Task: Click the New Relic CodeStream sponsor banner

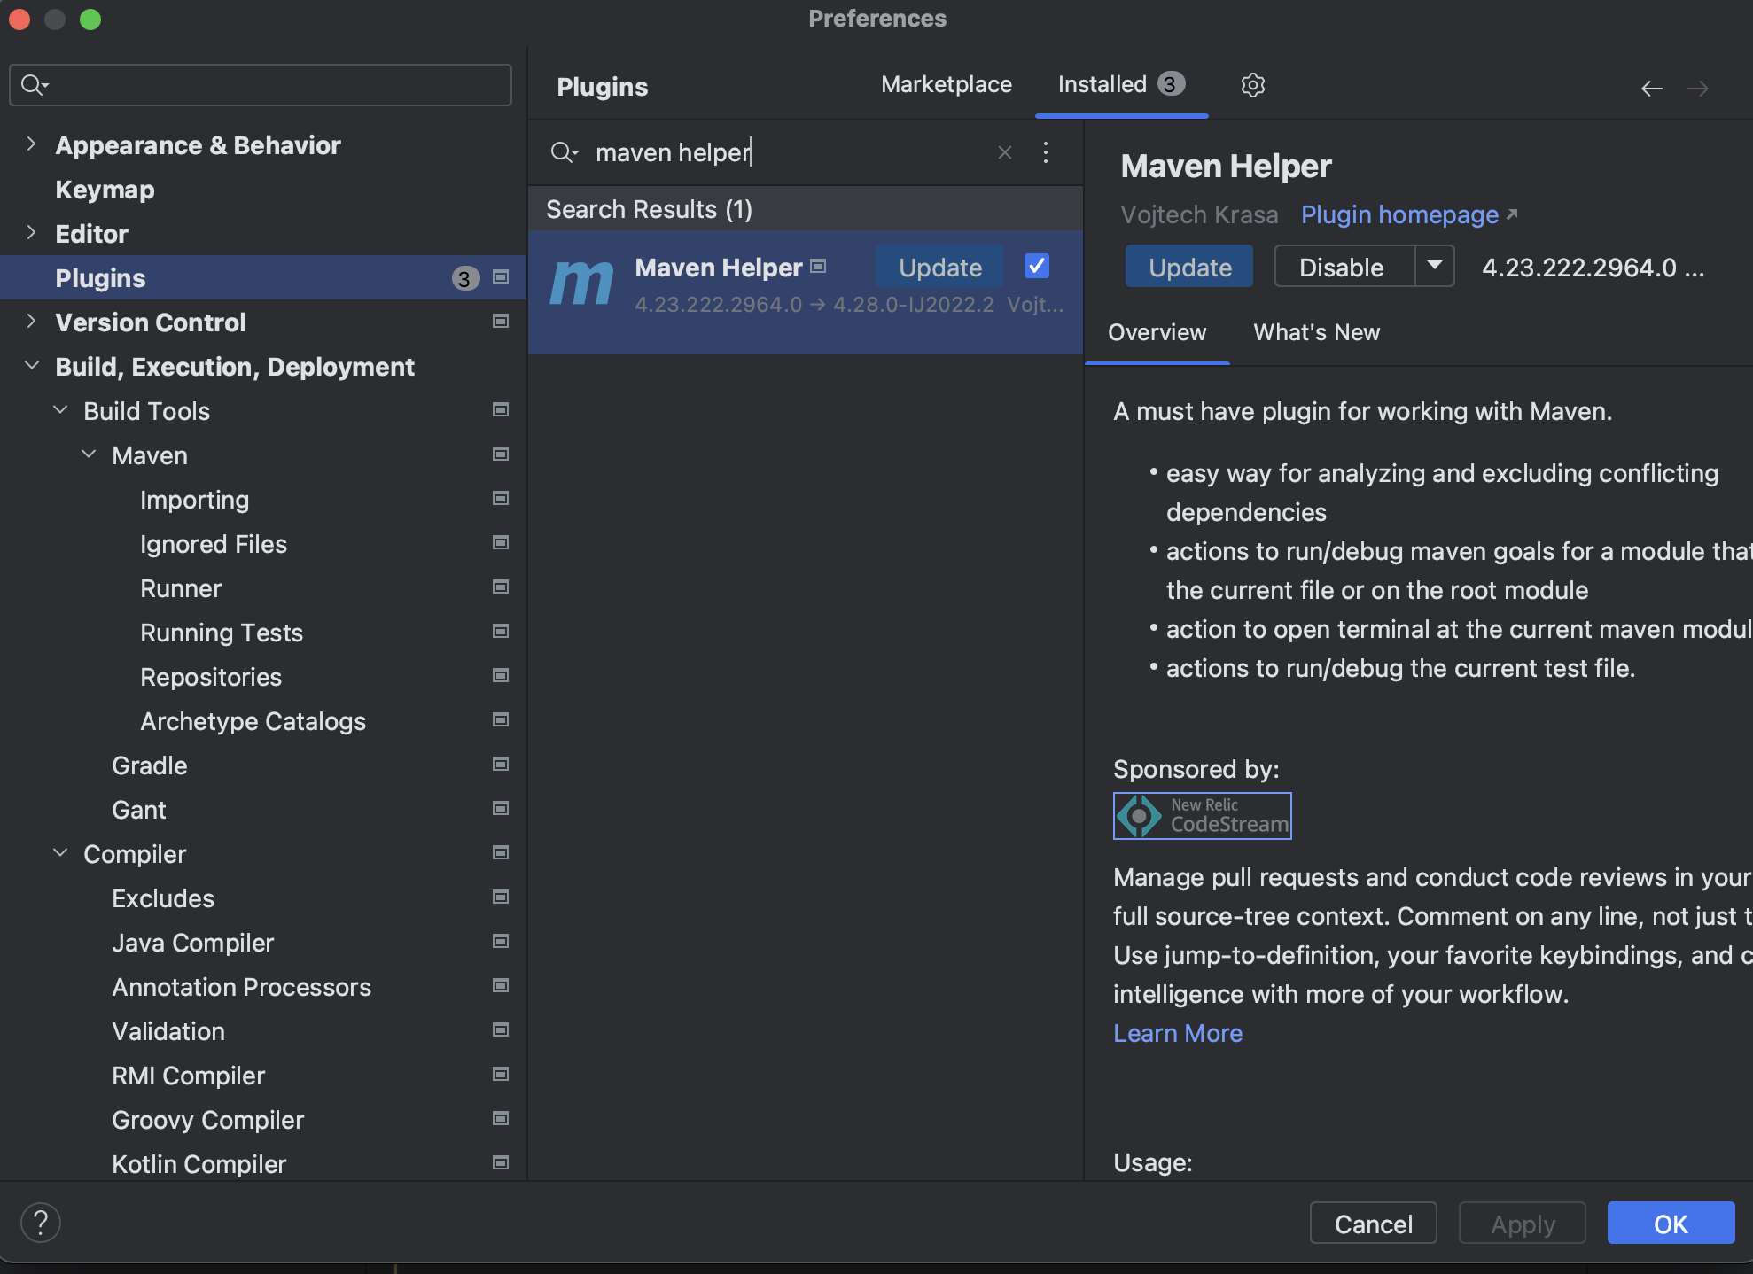Action: pyautogui.click(x=1202, y=815)
